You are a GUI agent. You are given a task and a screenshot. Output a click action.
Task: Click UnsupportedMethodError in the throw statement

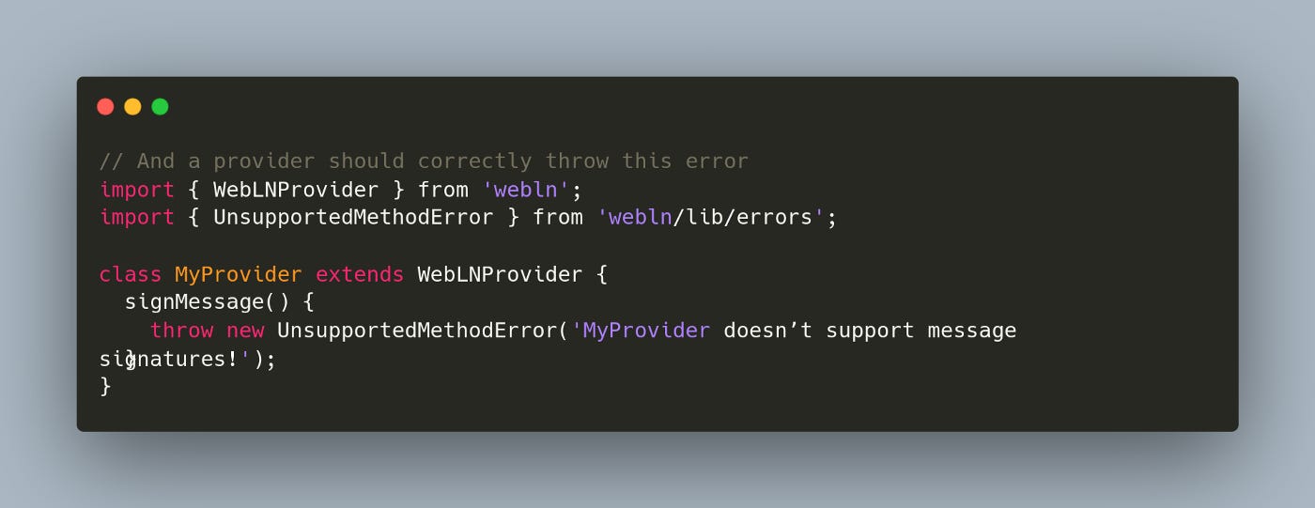tap(417, 331)
